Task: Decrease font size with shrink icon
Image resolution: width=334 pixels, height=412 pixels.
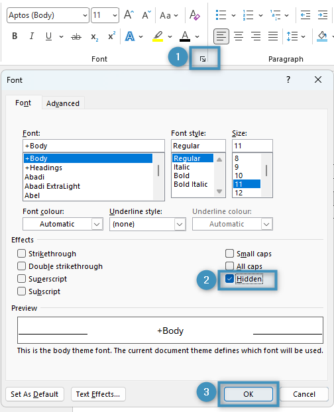Action: click(146, 15)
